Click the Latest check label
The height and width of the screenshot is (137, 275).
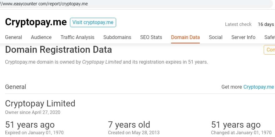(x=238, y=24)
